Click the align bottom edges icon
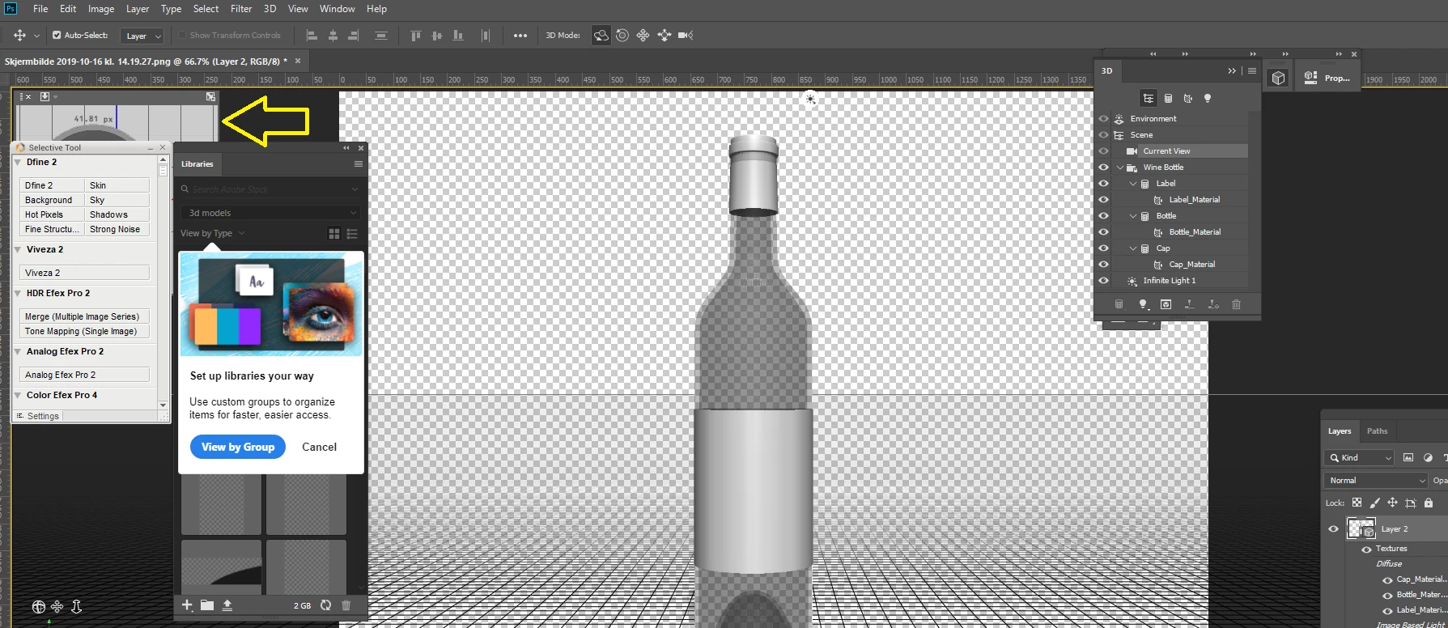Viewport: 1448px width, 628px height. pos(458,35)
